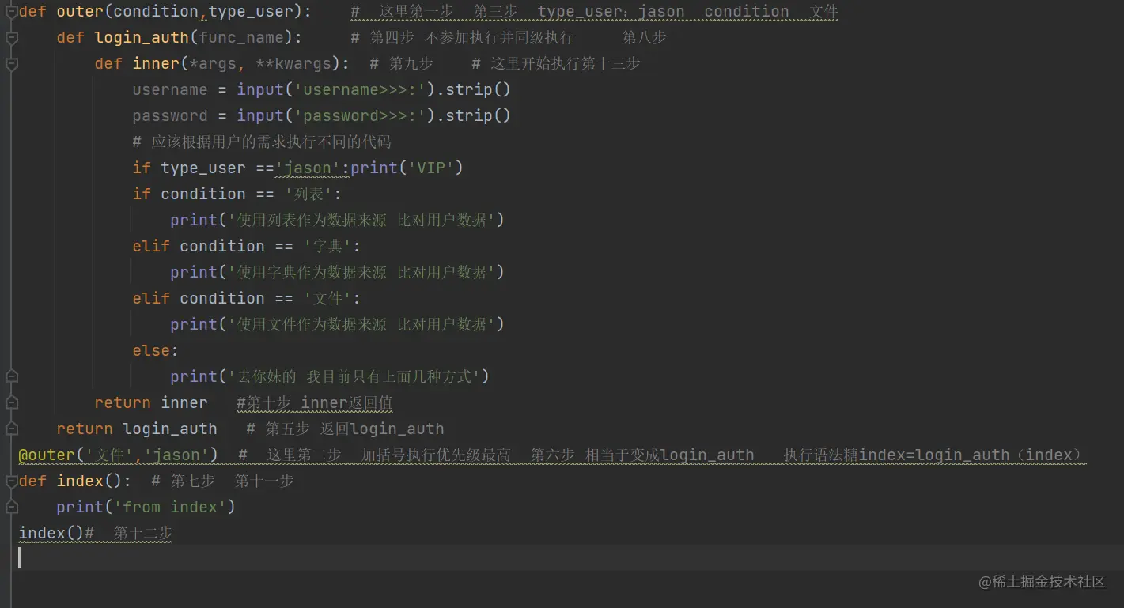Click the comment '应该根据用户的需求执行不同的代码'
This screenshot has height=608, width=1124.
tap(262, 142)
